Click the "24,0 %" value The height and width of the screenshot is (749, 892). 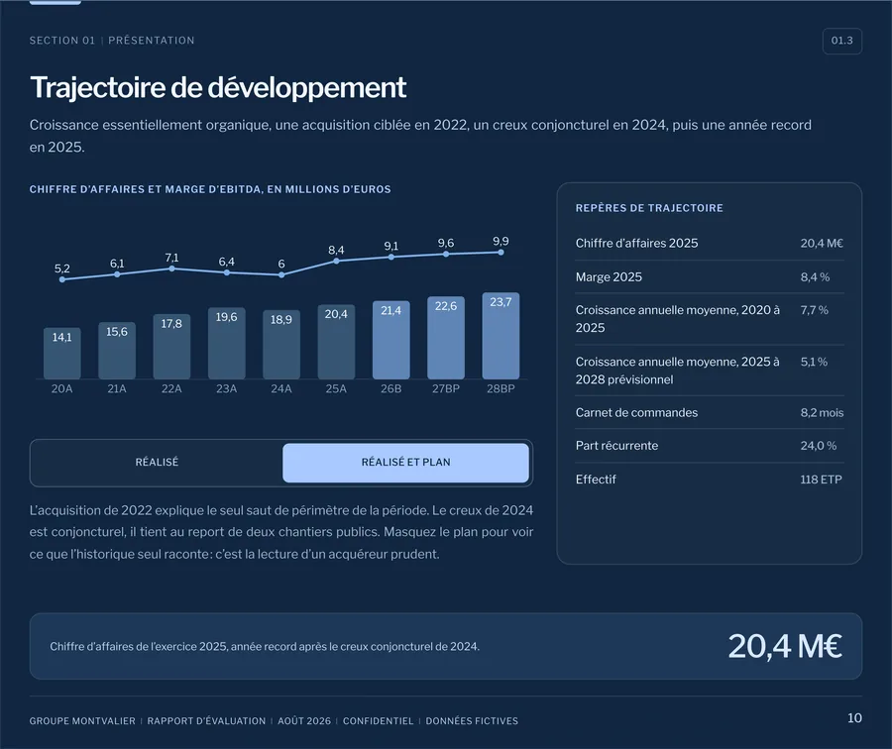pos(818,445)
